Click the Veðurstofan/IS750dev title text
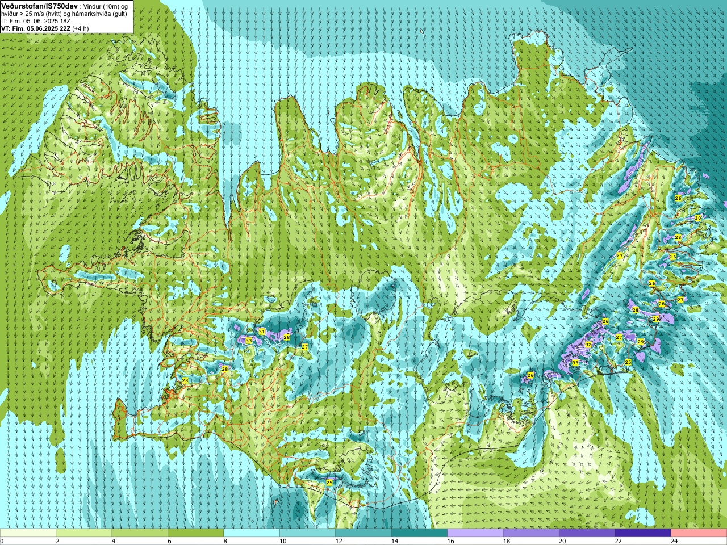The height and width of the screenshot is (545, 727). click(39, 5)
